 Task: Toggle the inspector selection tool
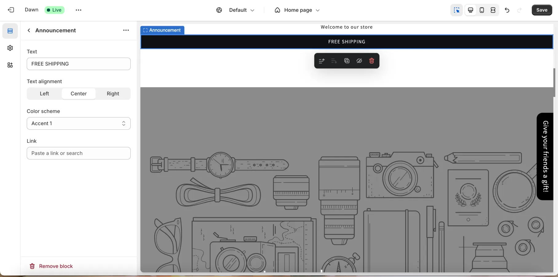[x=457, y=10]
